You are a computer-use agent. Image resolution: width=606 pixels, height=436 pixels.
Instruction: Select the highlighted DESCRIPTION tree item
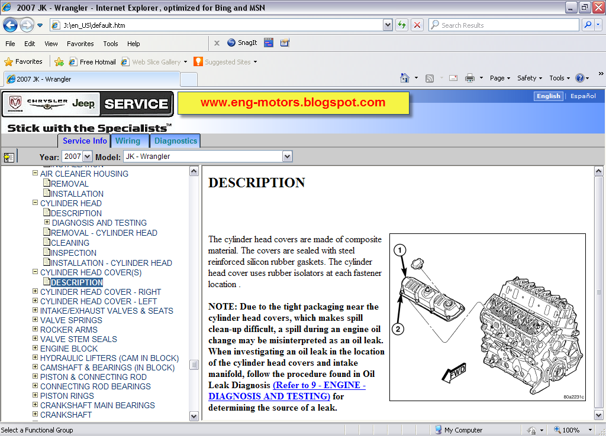tap(76, 282)
